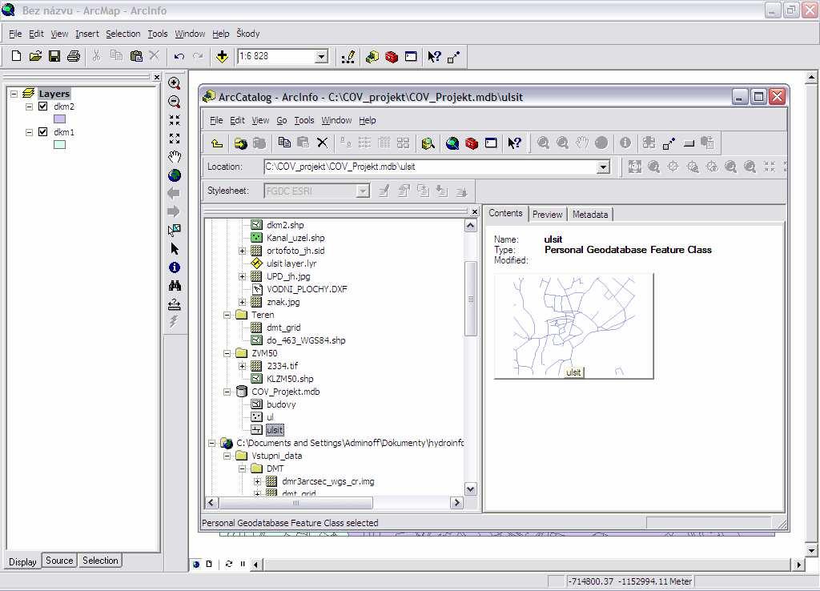
Task: Open the Selection menu in ArcMap
Action: [123, 34]
